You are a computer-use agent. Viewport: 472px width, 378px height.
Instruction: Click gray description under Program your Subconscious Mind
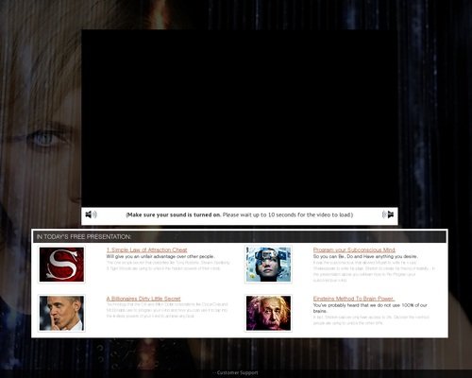tap(374, 271)
